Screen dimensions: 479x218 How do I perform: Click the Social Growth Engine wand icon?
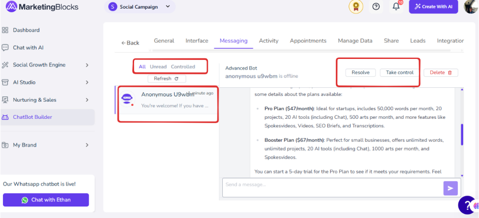[5, 65]
